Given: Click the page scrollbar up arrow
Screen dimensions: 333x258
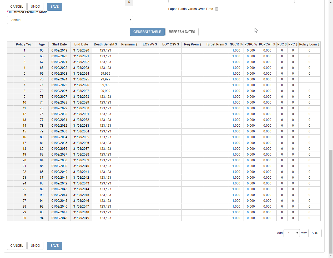Looking at the screenshot, I should tap(331, 2).
